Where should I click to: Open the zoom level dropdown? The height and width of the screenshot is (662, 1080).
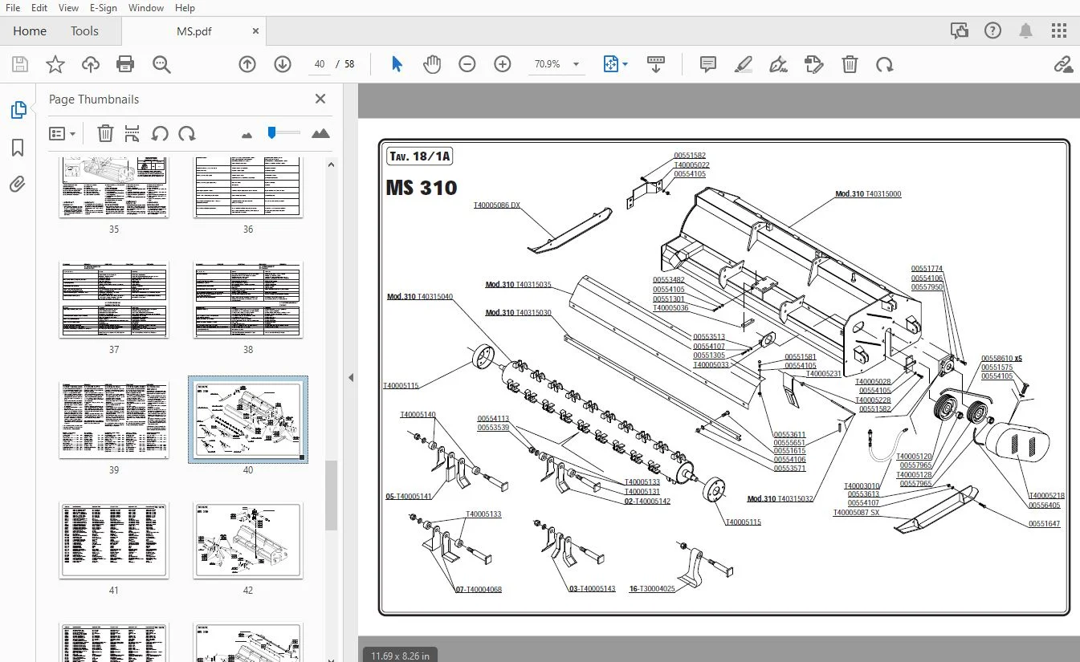(x=576, y=64)
